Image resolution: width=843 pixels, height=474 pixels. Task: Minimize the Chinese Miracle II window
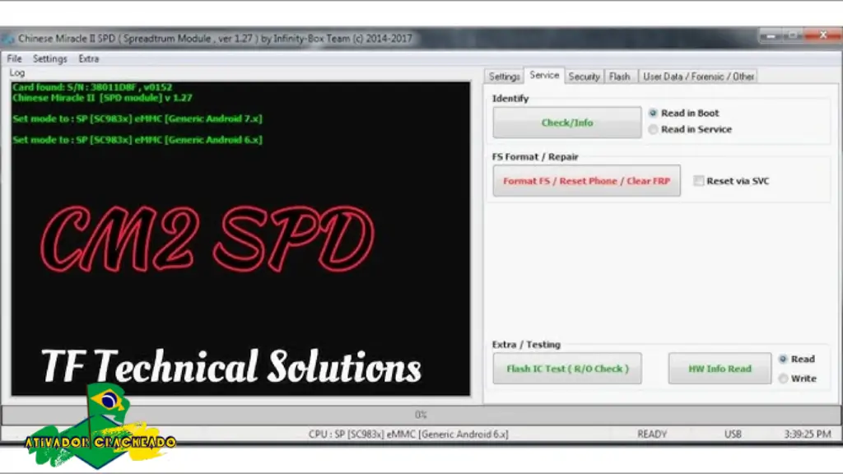coord(771,35)
